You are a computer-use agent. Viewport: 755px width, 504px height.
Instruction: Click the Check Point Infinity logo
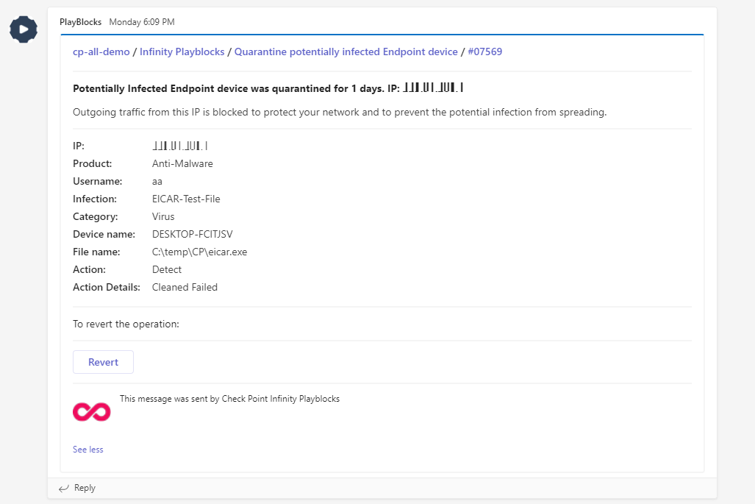pyautogui.click(x=91, y=412)
